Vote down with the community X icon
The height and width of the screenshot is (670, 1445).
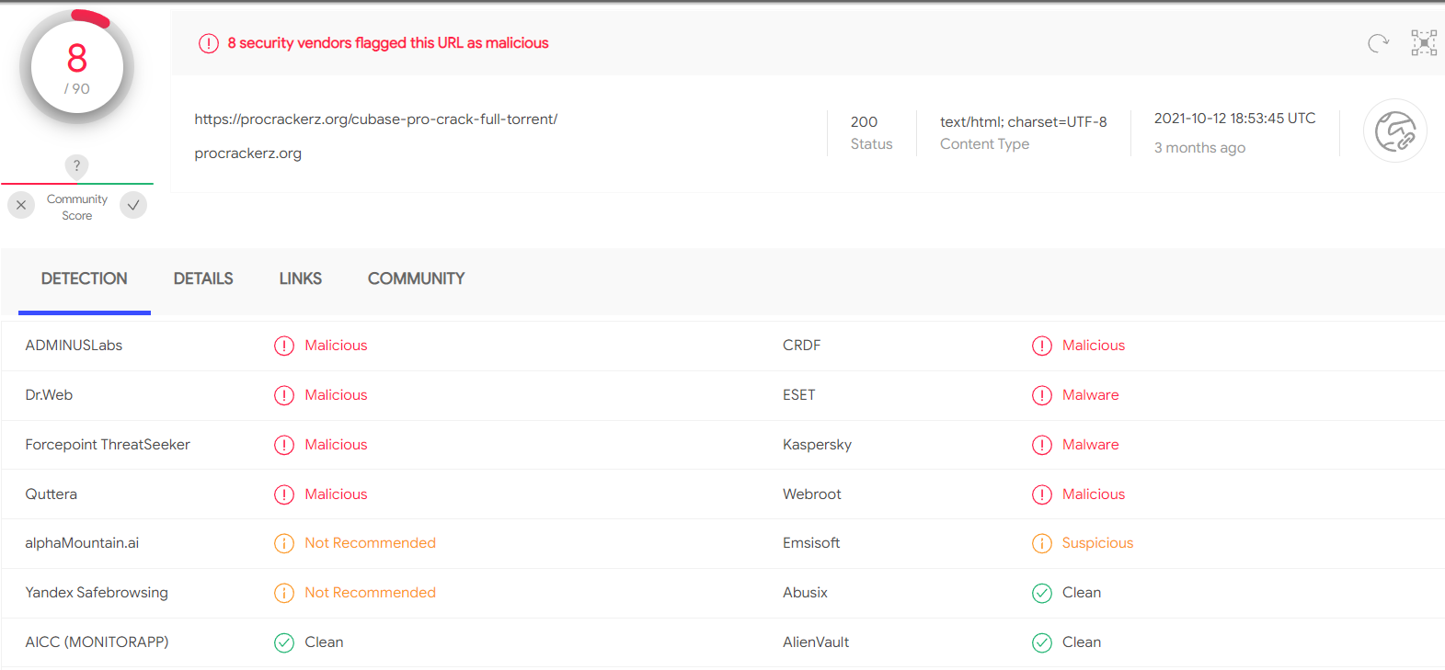point(21,205)
